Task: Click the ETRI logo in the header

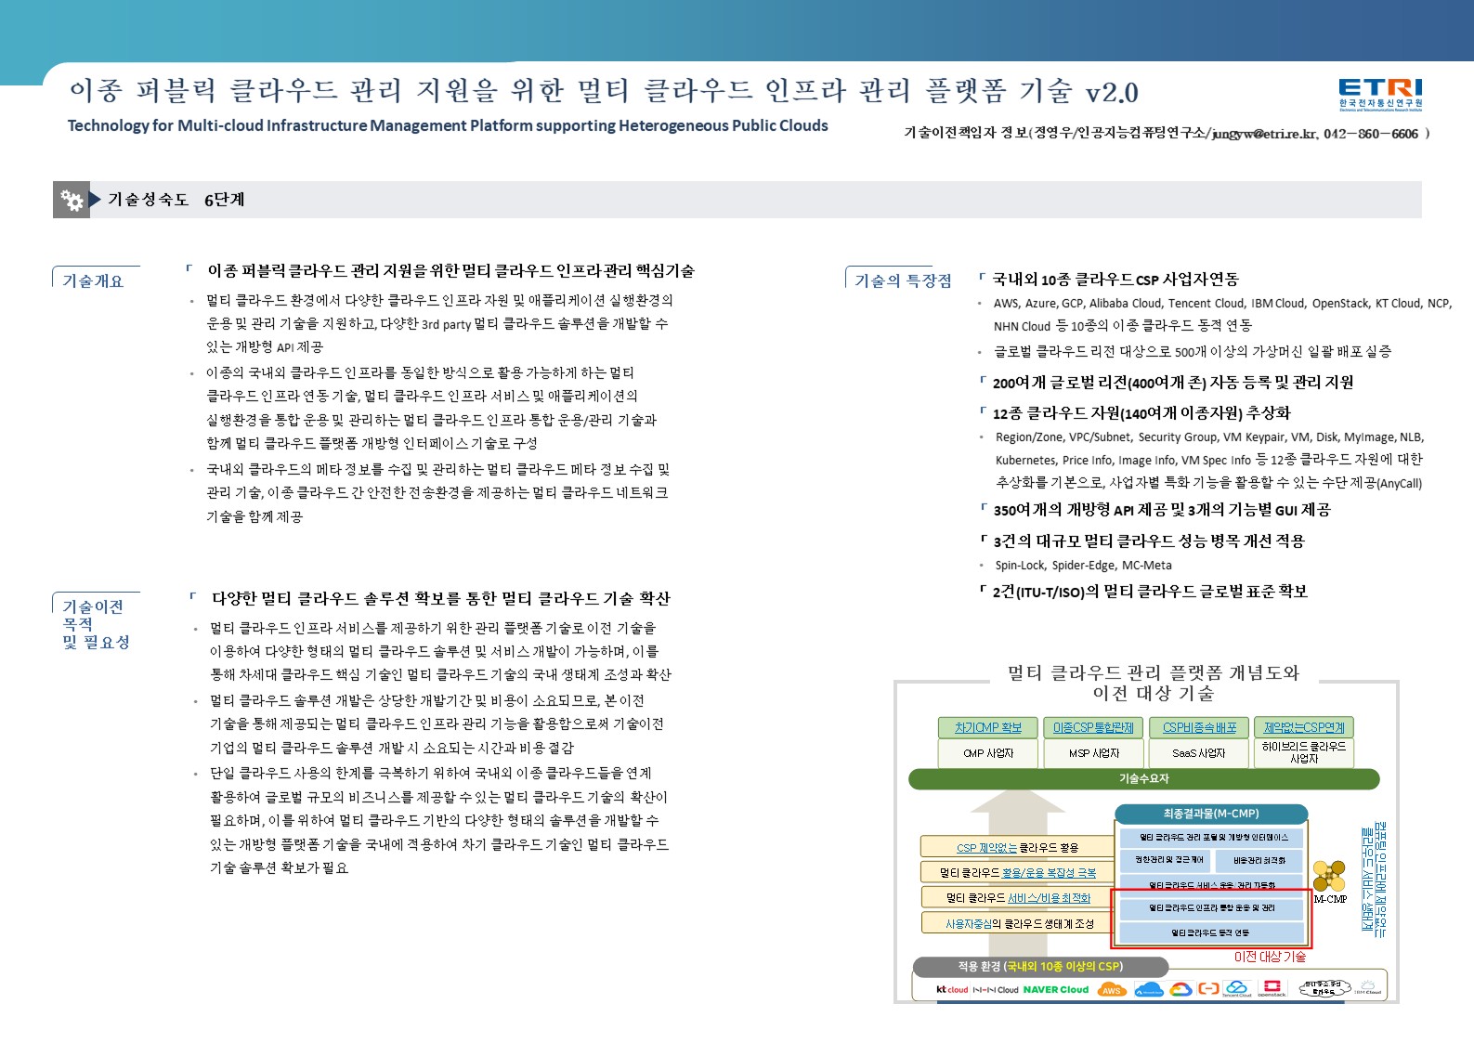Action: click(x=1380, y=94)
